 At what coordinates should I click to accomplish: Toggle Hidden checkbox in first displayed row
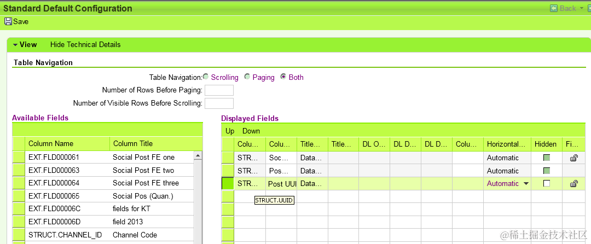click(x=547, y=158)
